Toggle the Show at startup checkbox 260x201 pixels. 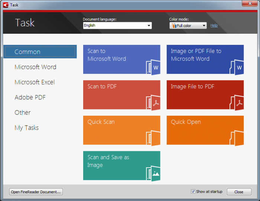tap(193, 192)
